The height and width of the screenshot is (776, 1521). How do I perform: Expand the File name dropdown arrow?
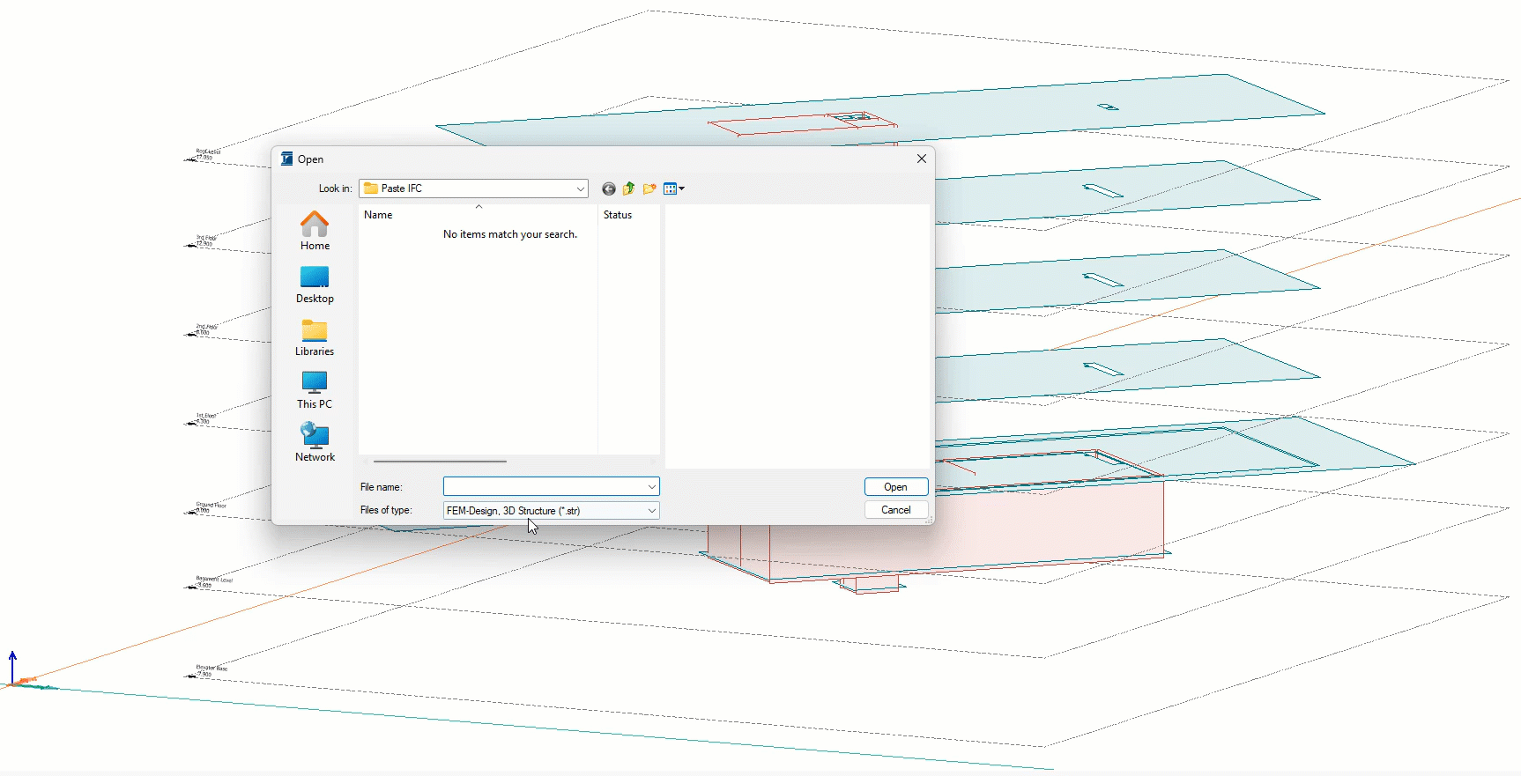(x=651, y=487)
